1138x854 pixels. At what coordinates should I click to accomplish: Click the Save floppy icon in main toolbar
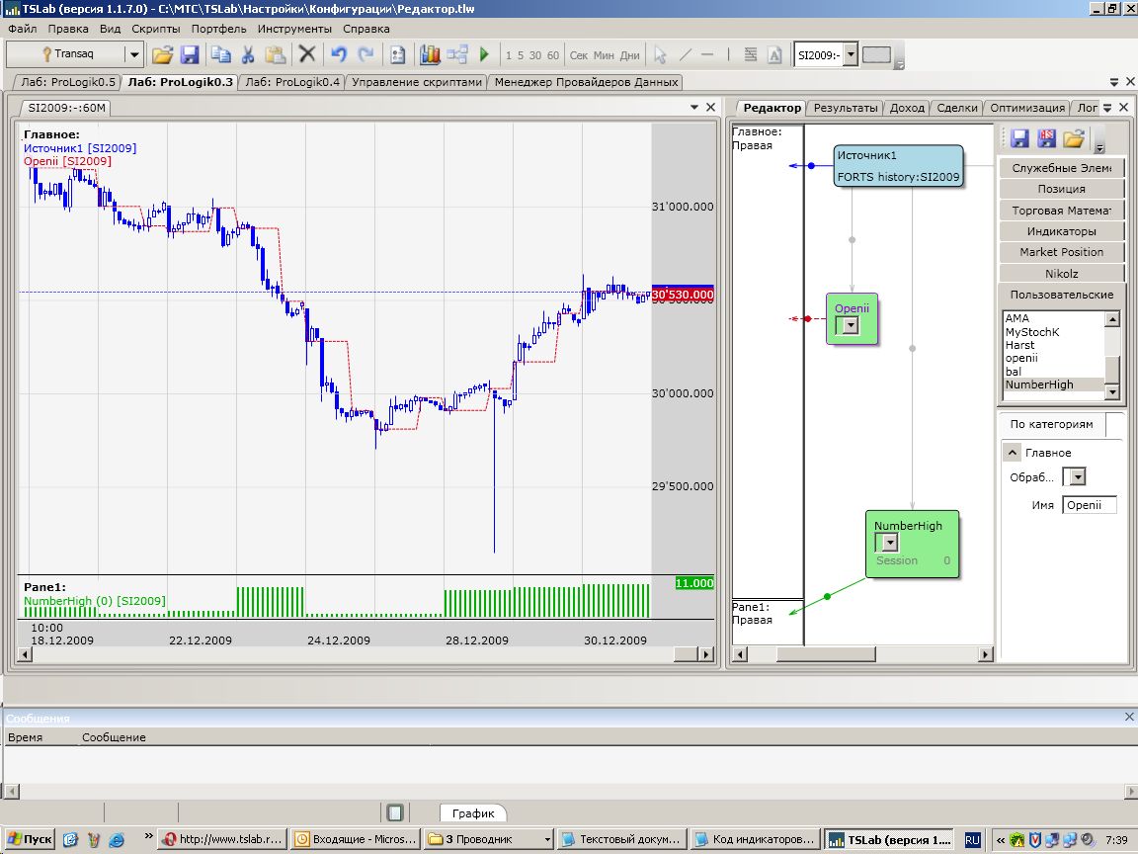click(x=190, y=54)
